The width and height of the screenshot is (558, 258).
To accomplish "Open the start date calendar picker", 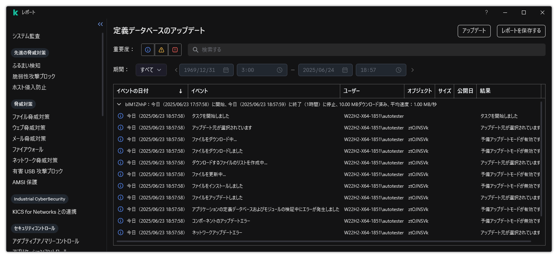I will pos(226,70).
